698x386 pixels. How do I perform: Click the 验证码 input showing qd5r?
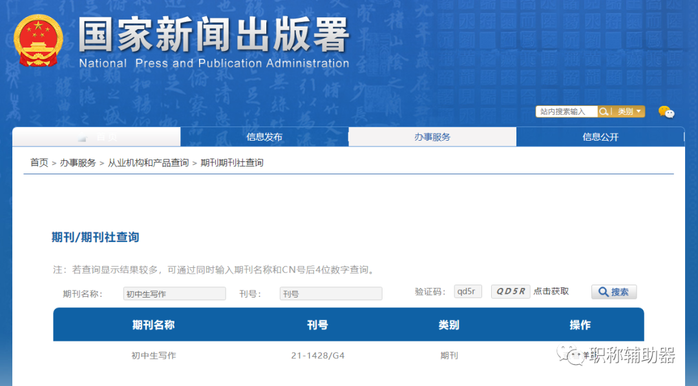coord(467,291)
